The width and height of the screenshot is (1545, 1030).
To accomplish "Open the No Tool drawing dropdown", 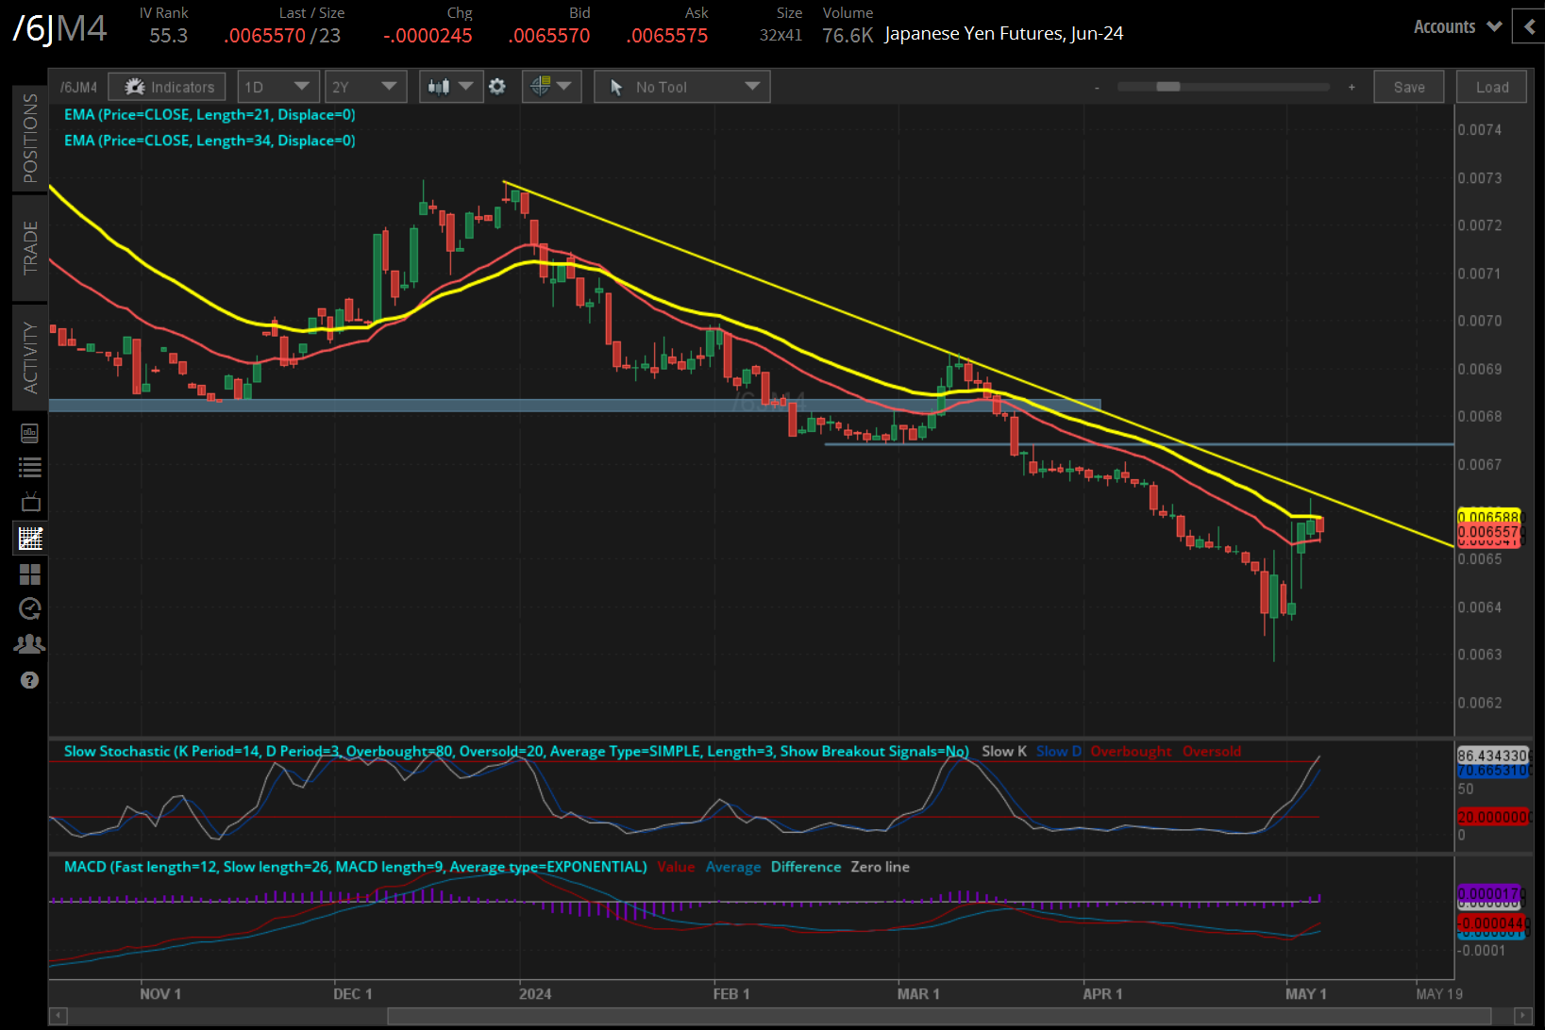I will pos(682,87).
